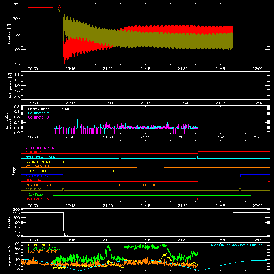Click the 0.5 value on modulation axis
Image resolution: width=274 pixels, height=274 pixels.
pyautogui.click(x=17, y=107)
